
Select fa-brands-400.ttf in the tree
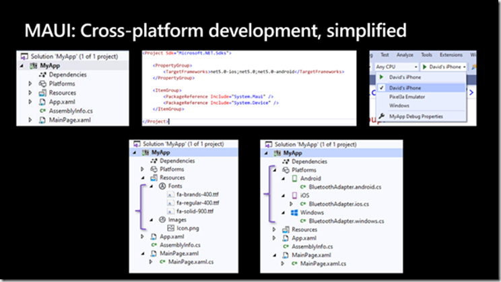click(197, 194)
